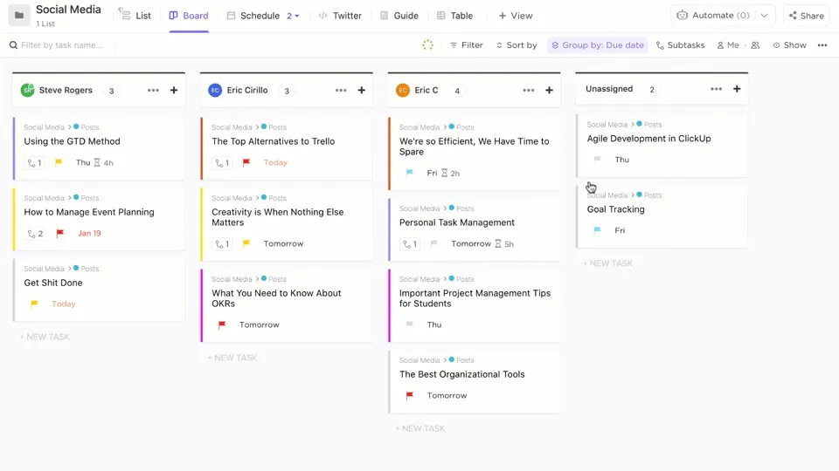
Task: Click red flag on How to Manage Event Planning
Action: pos(60,233)
